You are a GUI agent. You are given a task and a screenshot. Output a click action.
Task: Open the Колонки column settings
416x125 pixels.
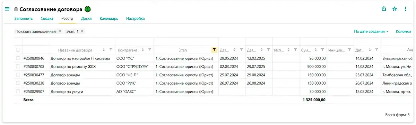pyautogui.click(x=403, y=31)
